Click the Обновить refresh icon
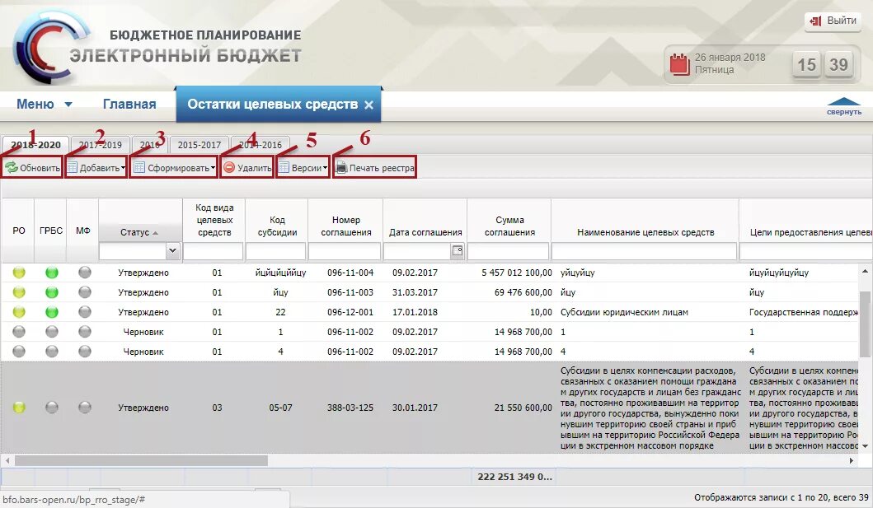 12,167
